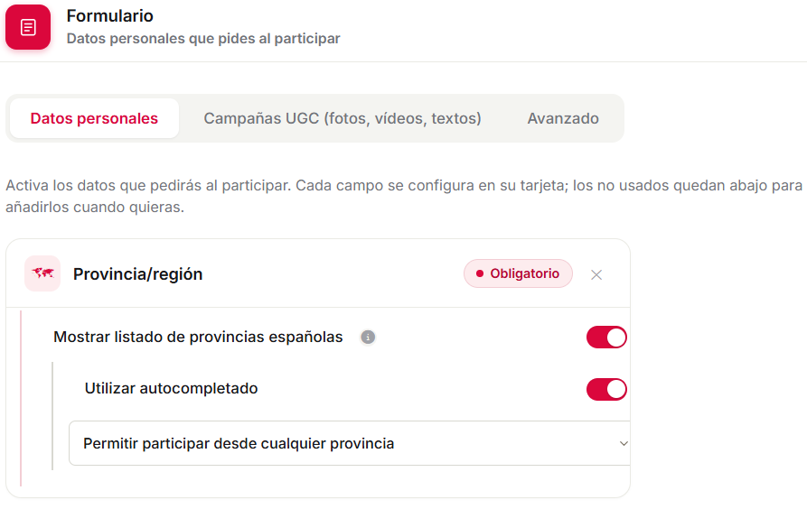Click empty header space left of the Obligatorio badge
Screen dimensions: 807x509
click(x=333, y=274)
